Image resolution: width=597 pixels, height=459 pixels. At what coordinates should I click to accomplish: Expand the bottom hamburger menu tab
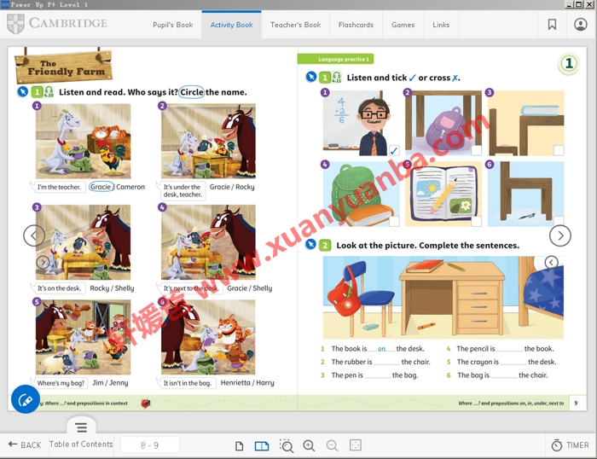(81, 427)
